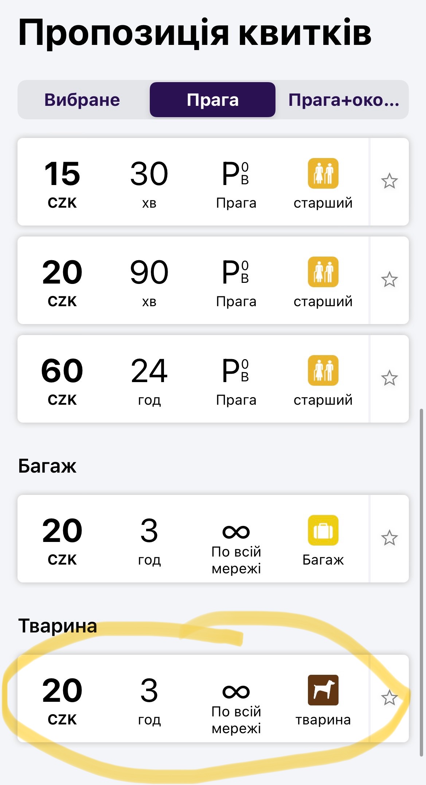Star the 20 CZK тварина ticket
Screen dimensions: 426x785
389,698
